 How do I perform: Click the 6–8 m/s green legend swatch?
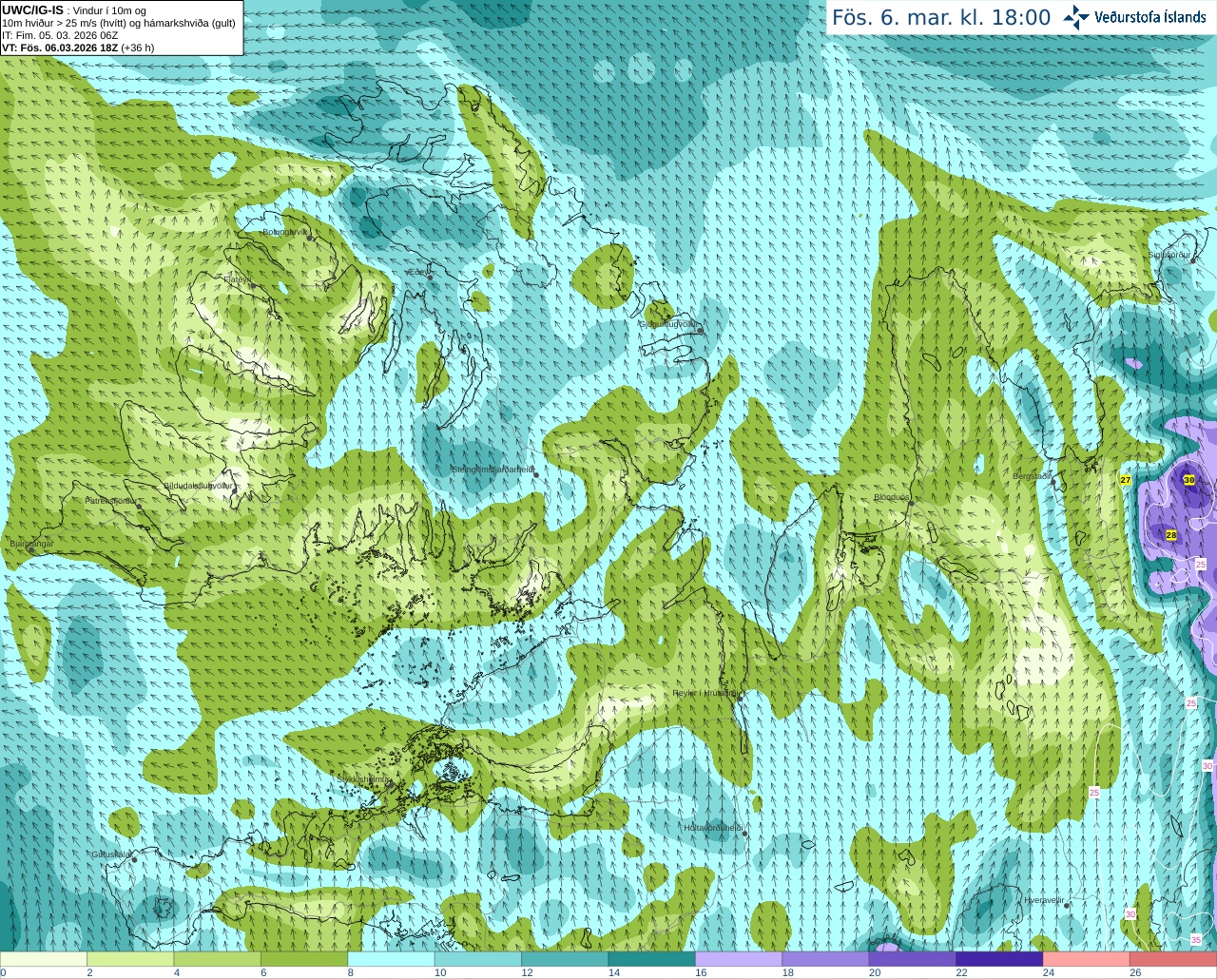(304, 959)
